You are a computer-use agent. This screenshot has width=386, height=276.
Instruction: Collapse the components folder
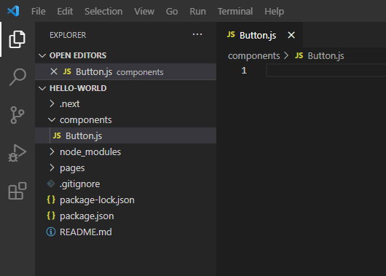125,120
